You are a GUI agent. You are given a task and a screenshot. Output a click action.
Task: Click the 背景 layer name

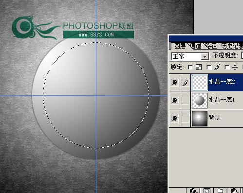pyautogui.click(x=214, y=118)
